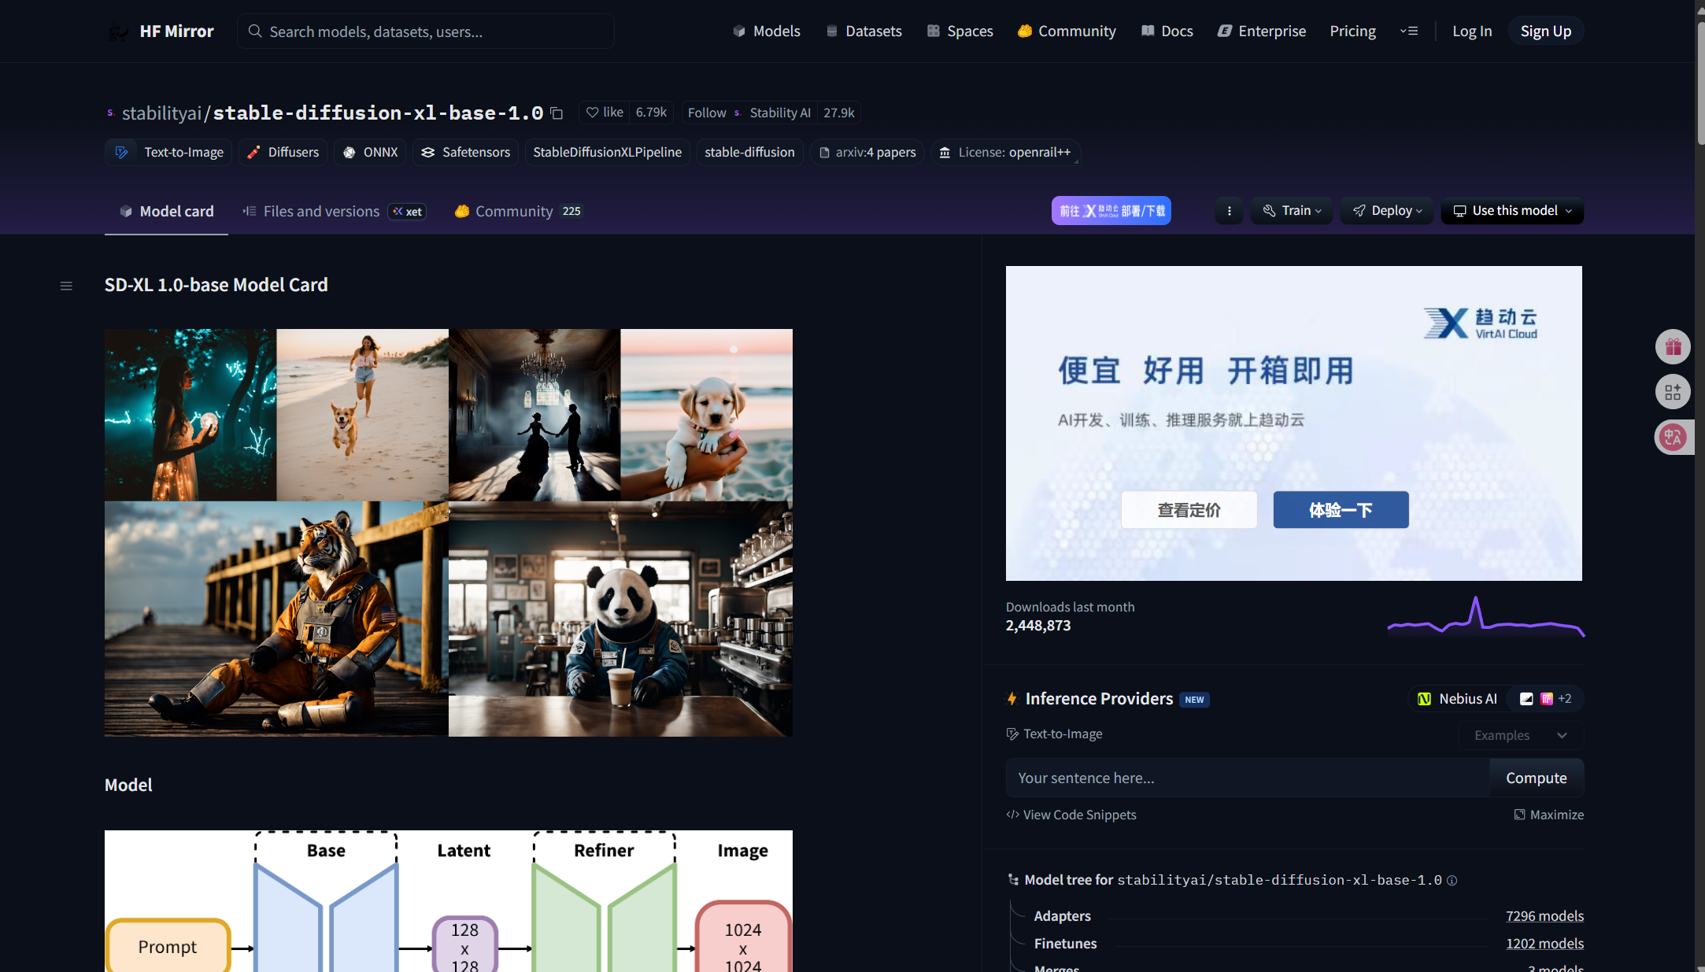Open the Community nav item in header

[x=1067, y=31]
